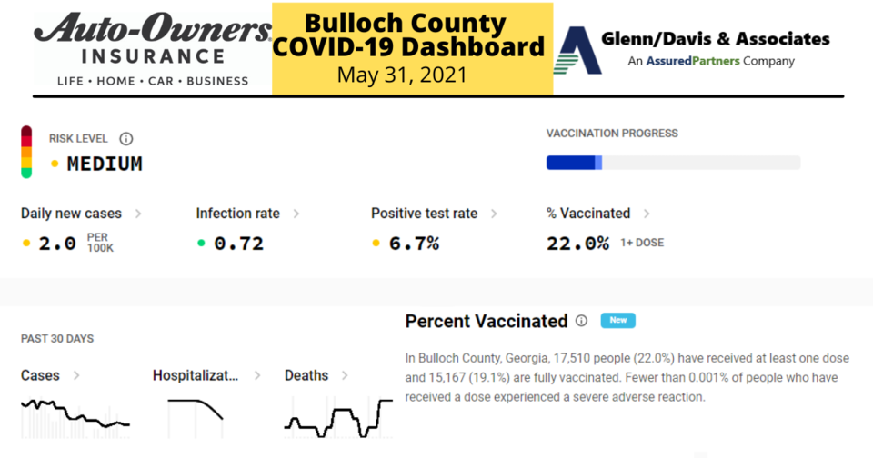Image resolution: width=873 pixels, height=458 pixels.
Task: Expand Infection rate chevron
Action: pos(296,214)
